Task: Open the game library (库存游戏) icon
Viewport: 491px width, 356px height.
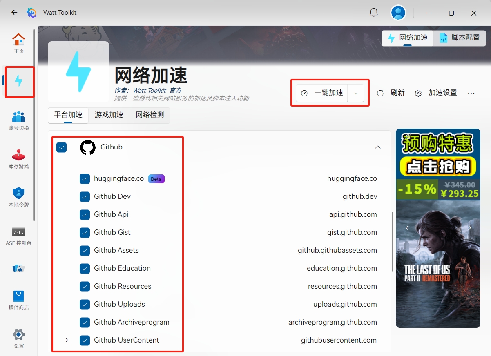Action: [x=19, y=159]
